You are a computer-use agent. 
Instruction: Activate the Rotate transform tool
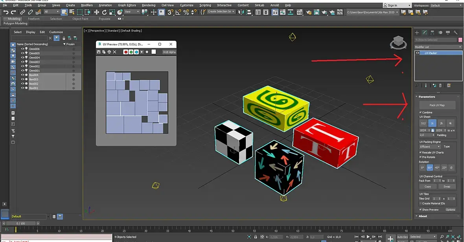[x=104, y=12]
